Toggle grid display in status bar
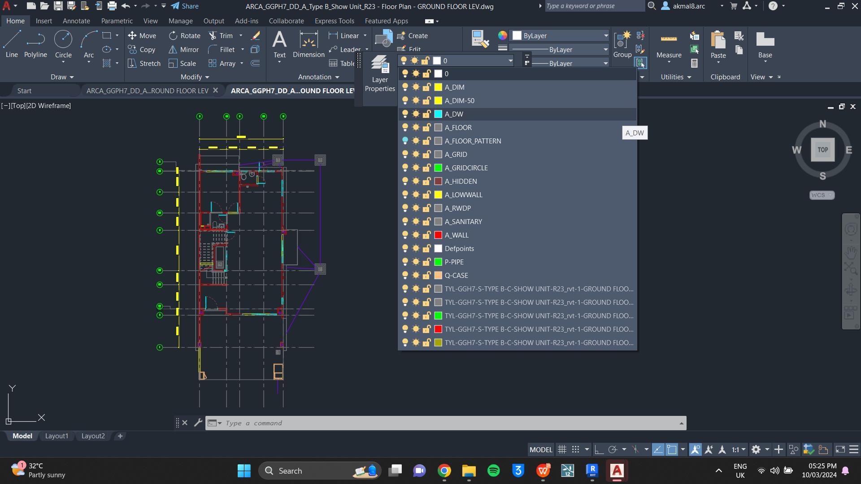Screen dimensions: 861x484 pyautogui.click(x=562, y=449)
